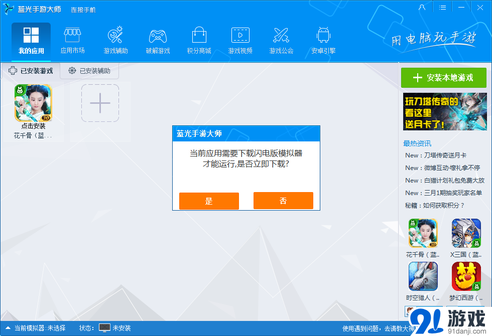
Task: Switch to 已安装游戏 tab
Action: [31, 71]
